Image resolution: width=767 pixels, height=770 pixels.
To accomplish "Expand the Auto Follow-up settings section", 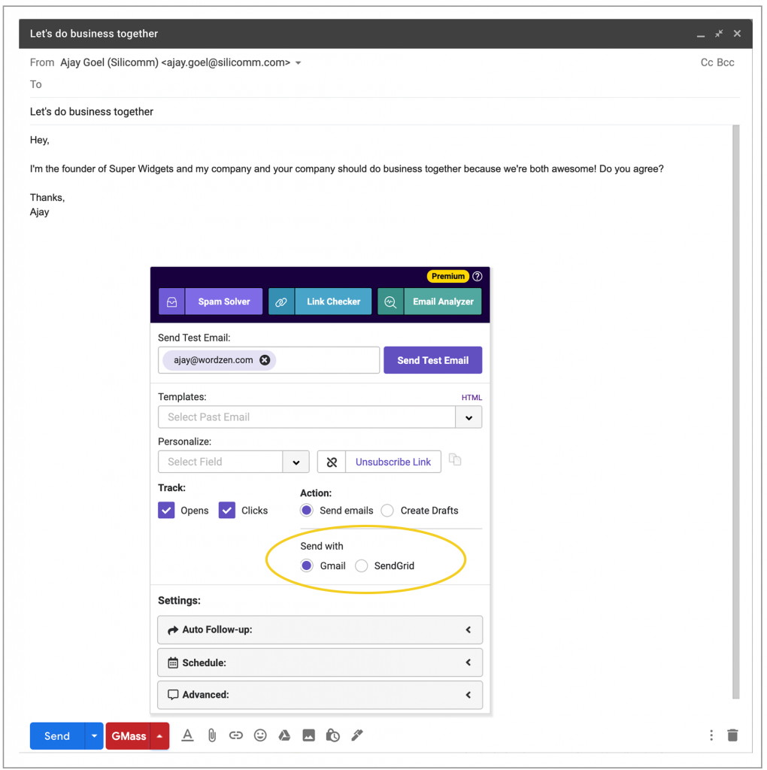I will point(320,630).
